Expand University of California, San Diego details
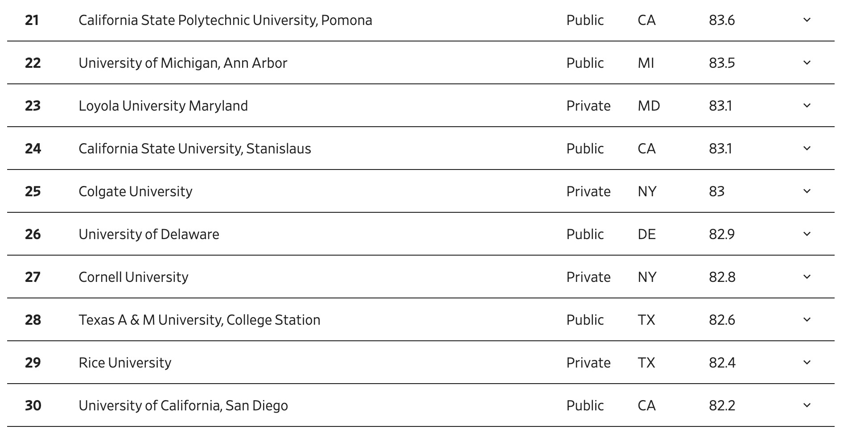848x430 pixels. [807, 405]
